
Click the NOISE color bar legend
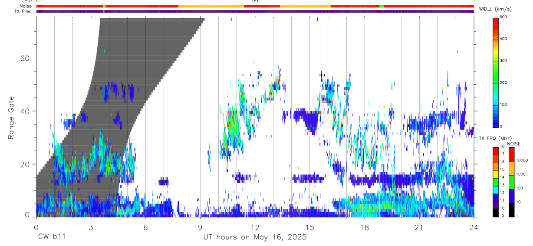[x=511, y=182]
